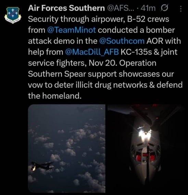Click the aircraft silhouette in left photo
Screen dimensions: 188x195
[x=42, y=166]
